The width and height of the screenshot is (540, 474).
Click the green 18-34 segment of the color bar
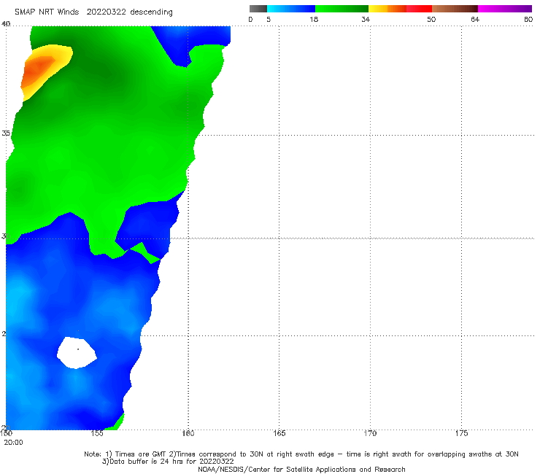click(x=342, y=9)
